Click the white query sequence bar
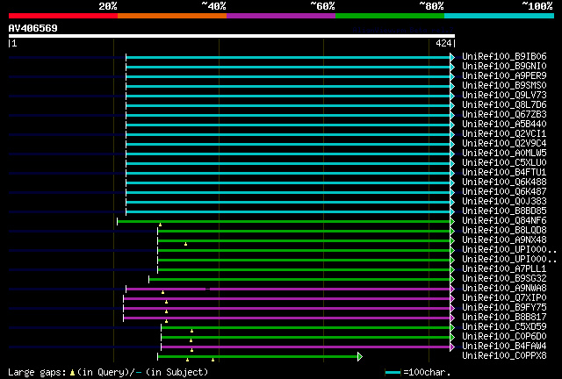 point(232,36)
